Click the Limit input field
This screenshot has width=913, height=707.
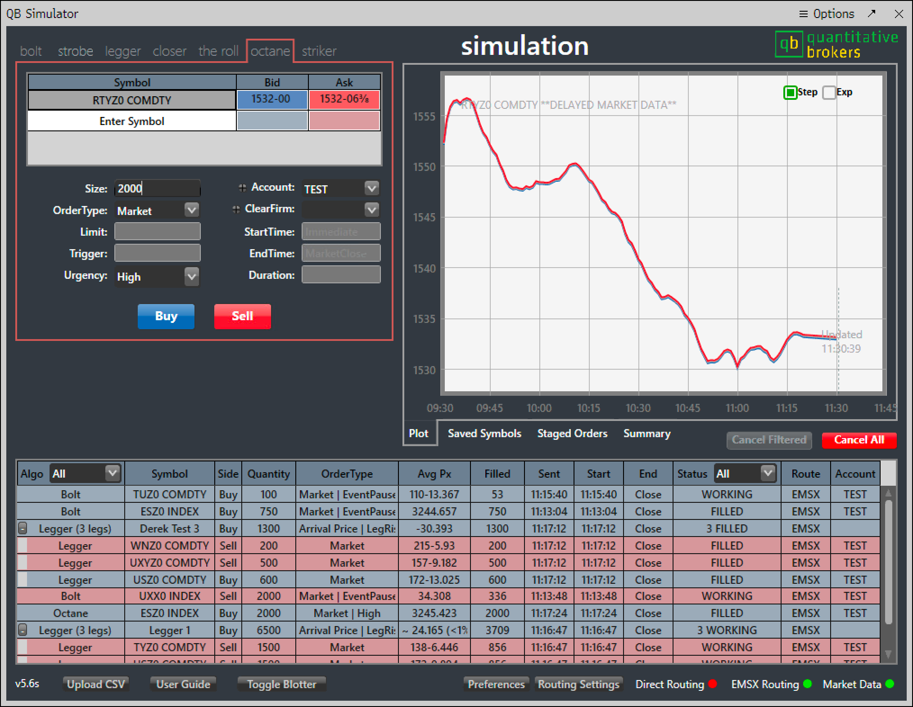(157, 232)
